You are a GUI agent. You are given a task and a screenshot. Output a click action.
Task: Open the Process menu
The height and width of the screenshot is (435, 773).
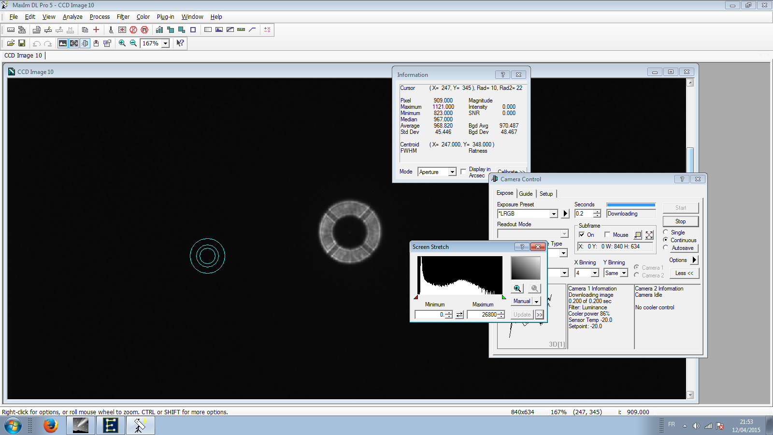[100, 16]
